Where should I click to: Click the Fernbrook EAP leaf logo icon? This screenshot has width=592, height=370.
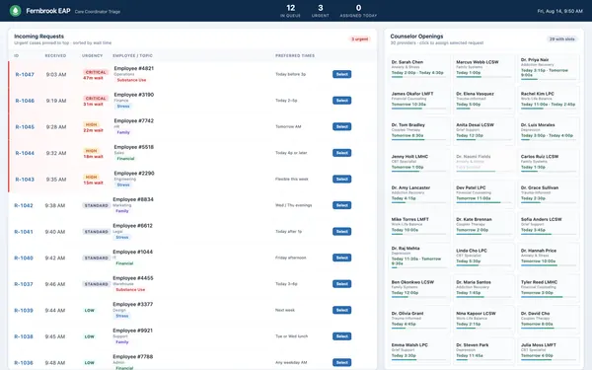(15, 11)
